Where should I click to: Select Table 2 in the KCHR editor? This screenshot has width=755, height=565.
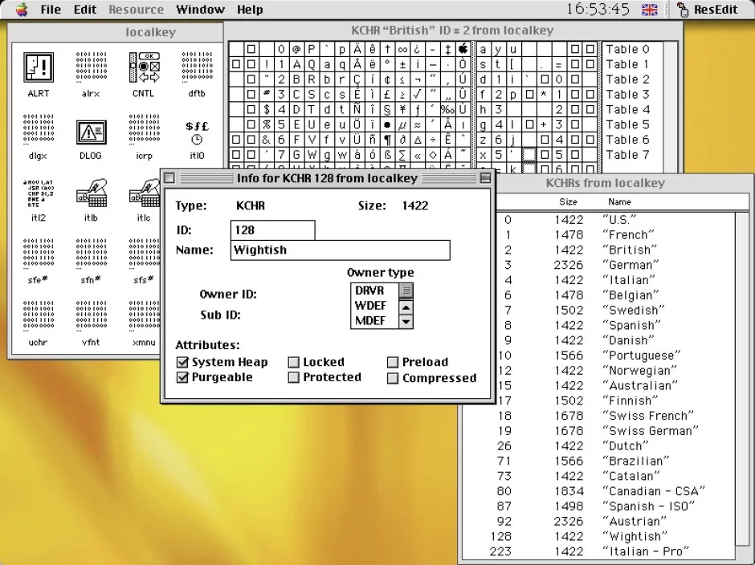pos(627,79)
